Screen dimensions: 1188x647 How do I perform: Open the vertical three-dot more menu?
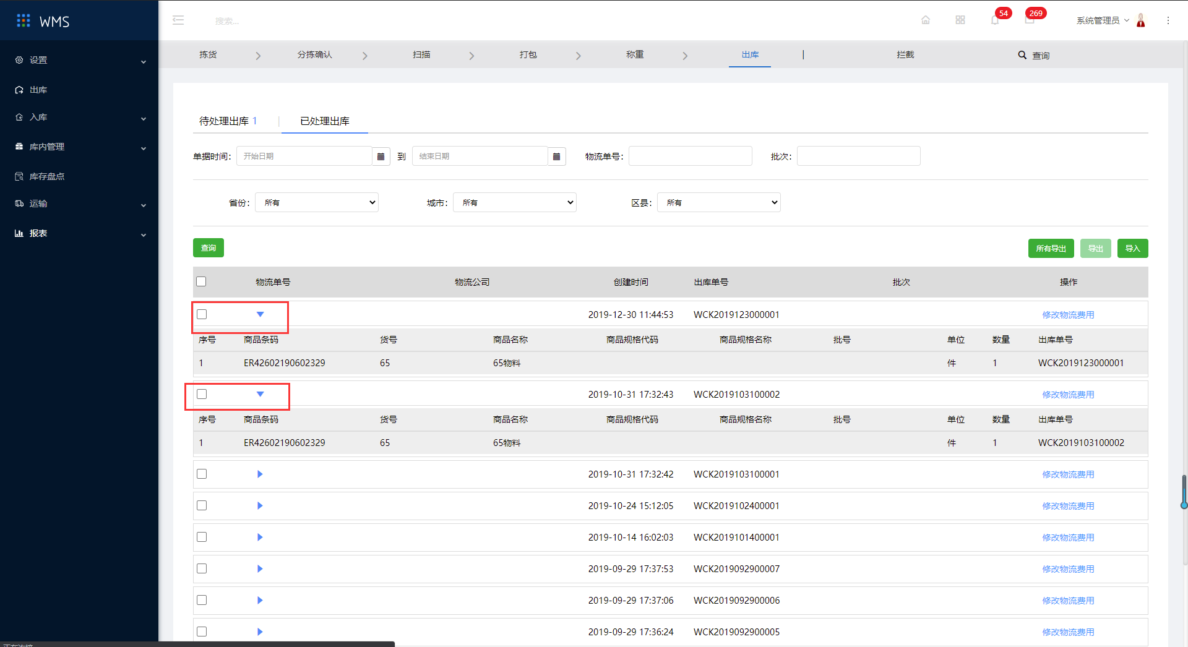click(x=1168, y=20)
